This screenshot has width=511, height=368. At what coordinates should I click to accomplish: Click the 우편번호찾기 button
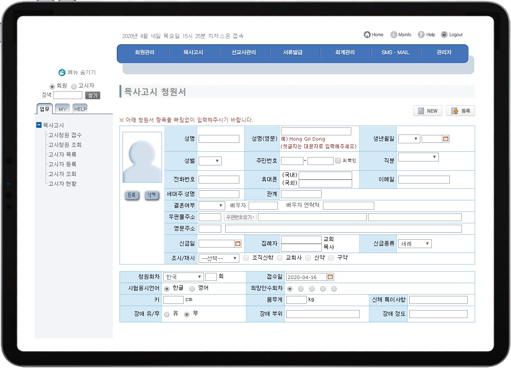[240, 217]
